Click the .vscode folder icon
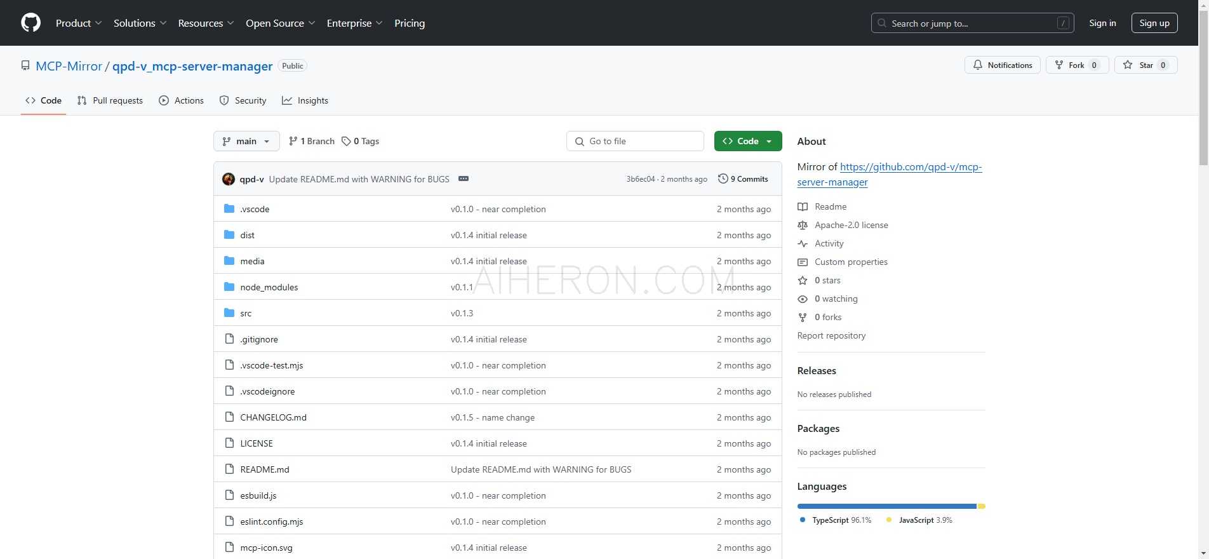Screen dimensions: 1209x559 tap(229, 209)
